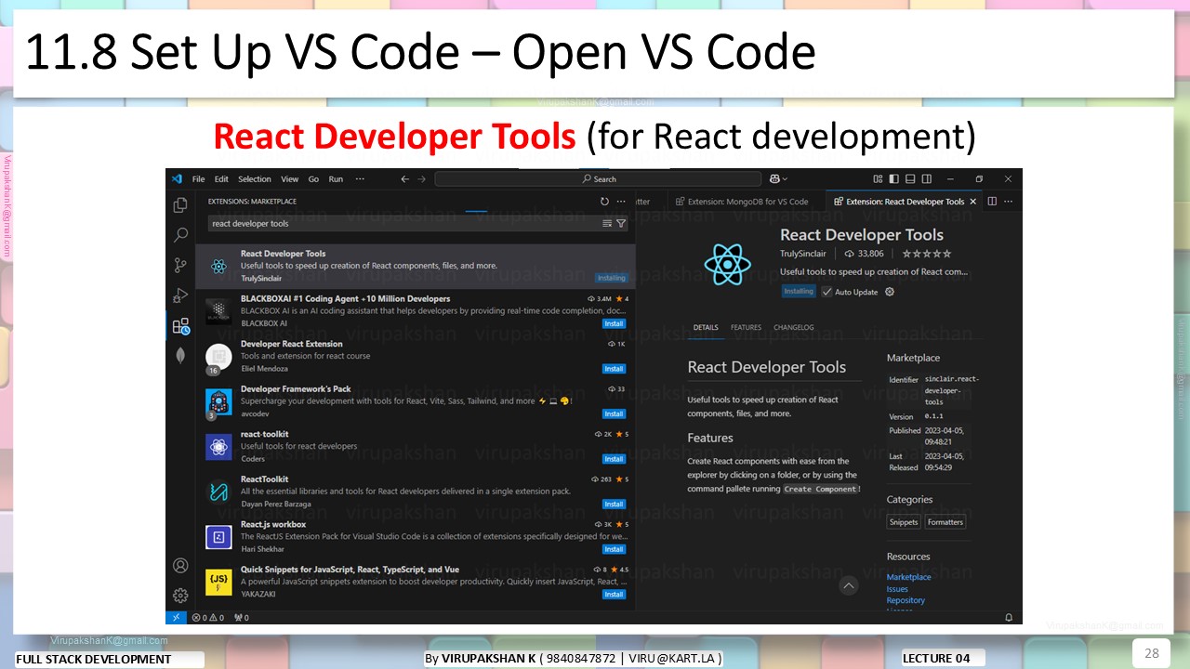Click the TrulySinclair publisher link in details
1190x669 pixels.
(805, 254)
